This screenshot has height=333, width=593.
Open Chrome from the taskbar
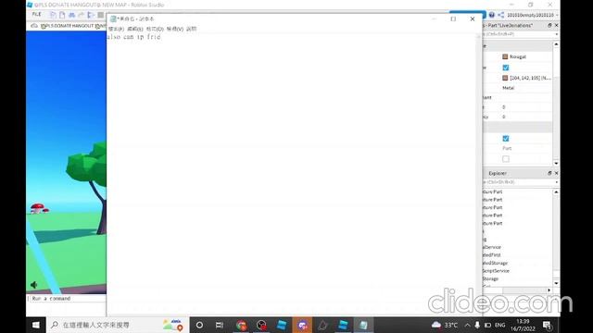[x=241, y=325]
